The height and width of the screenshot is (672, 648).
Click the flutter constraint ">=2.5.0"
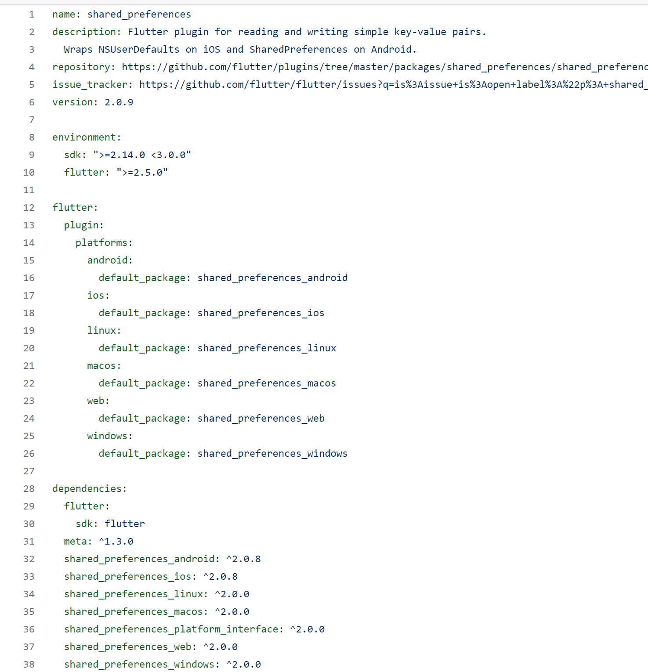coord(142,173)
